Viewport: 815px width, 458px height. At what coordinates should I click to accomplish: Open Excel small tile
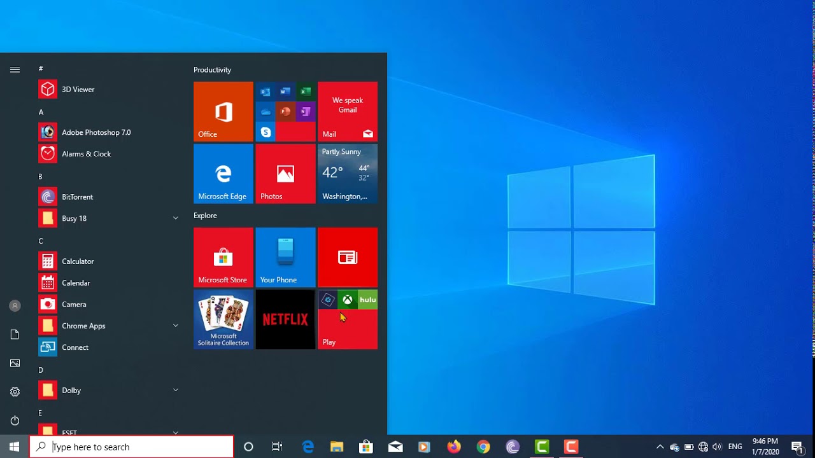[306, 92]
